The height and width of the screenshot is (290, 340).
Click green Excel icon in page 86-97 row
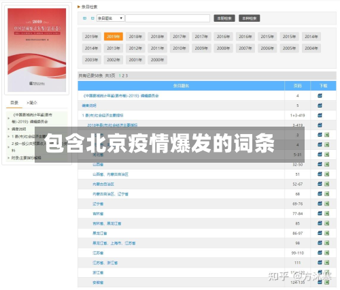[x=326, y=233]
